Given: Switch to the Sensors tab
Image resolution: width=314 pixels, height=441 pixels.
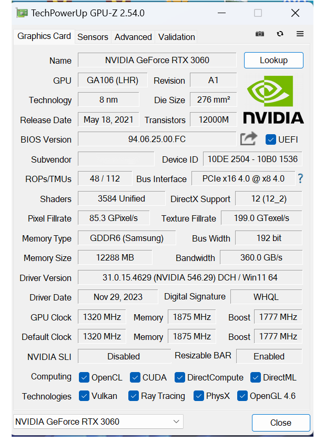Looking at the screenshot, I should tap(93, 37).
